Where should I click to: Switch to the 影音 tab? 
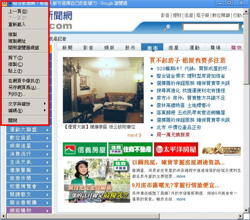click(x=88, y=47)
